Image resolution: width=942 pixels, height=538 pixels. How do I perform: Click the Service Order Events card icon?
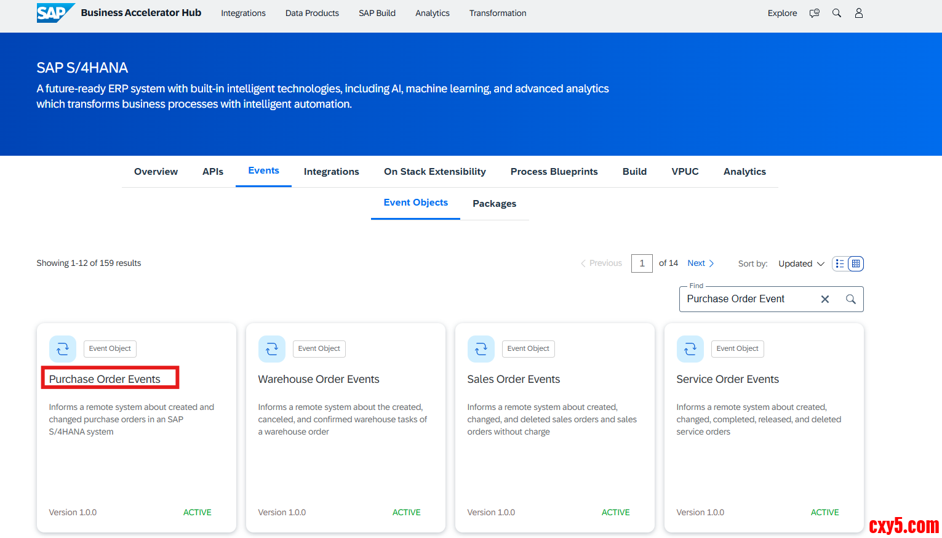tap(690, 349)
